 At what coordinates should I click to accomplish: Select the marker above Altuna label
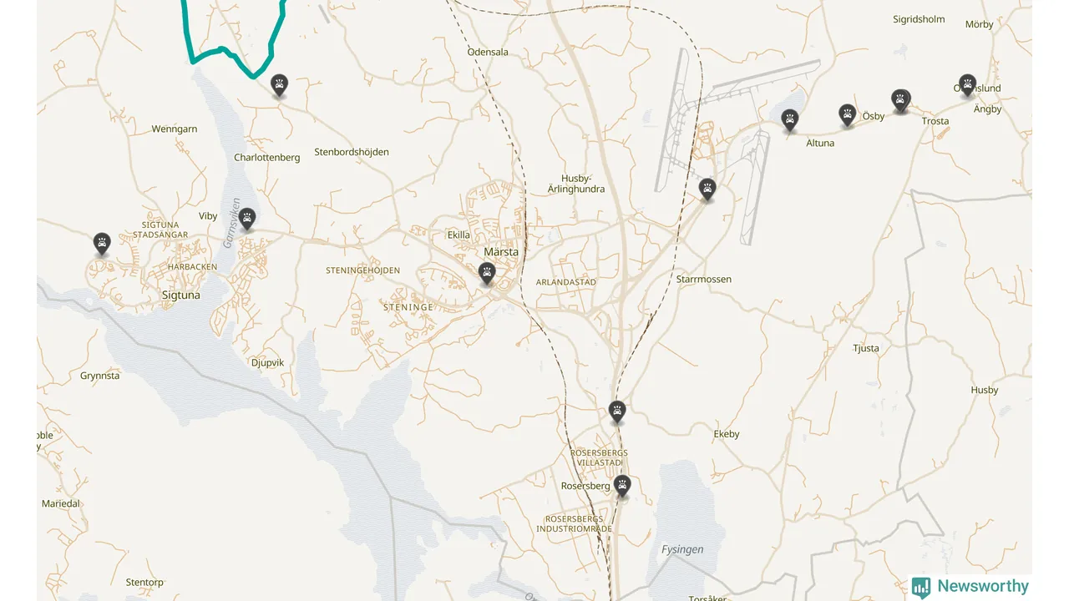(x=790, y=120)
